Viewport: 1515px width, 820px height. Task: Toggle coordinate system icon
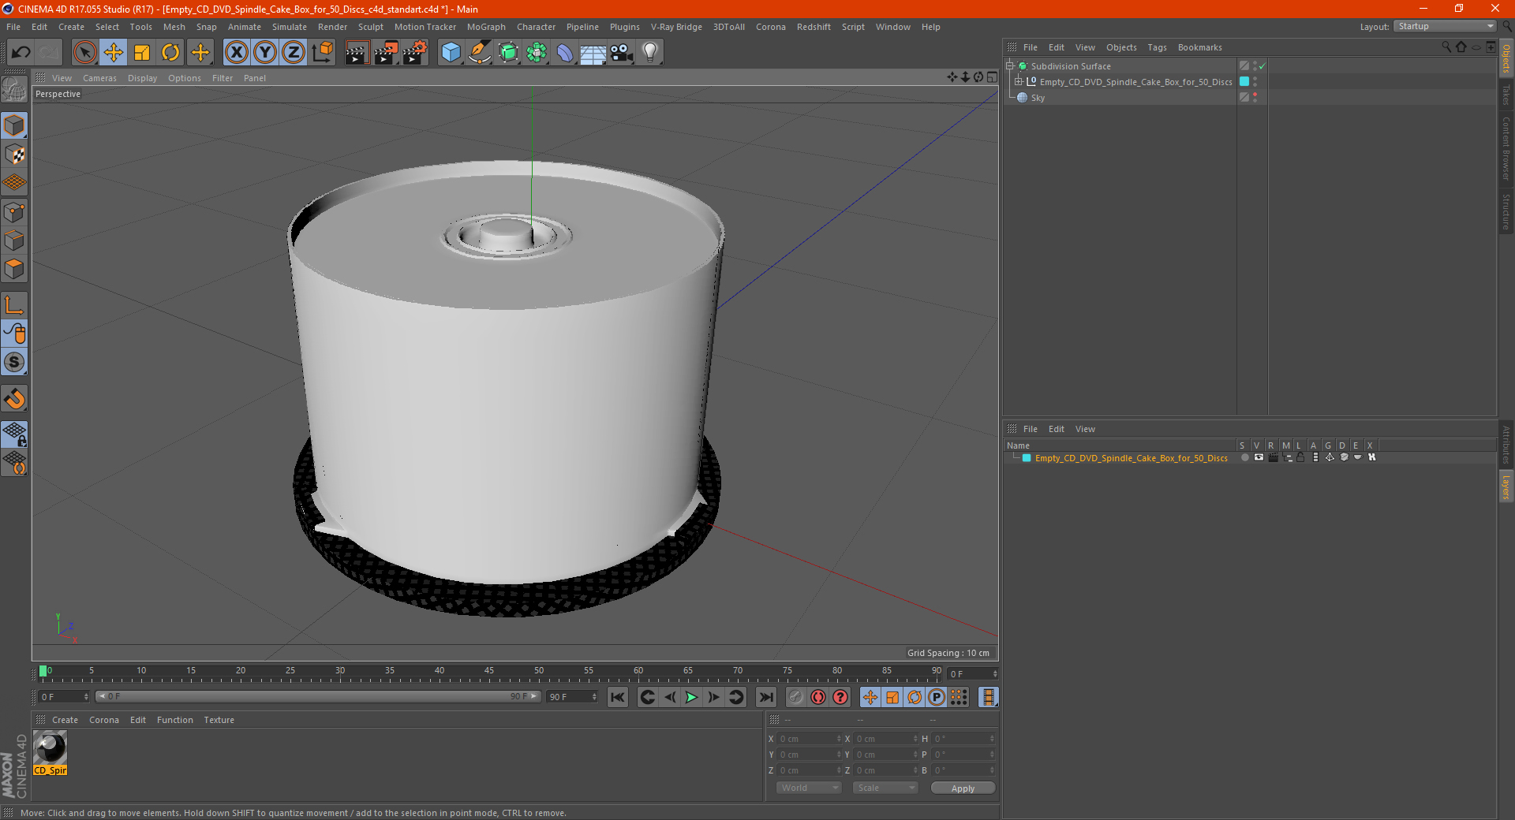pyautogui.click(x=323, y=53)
